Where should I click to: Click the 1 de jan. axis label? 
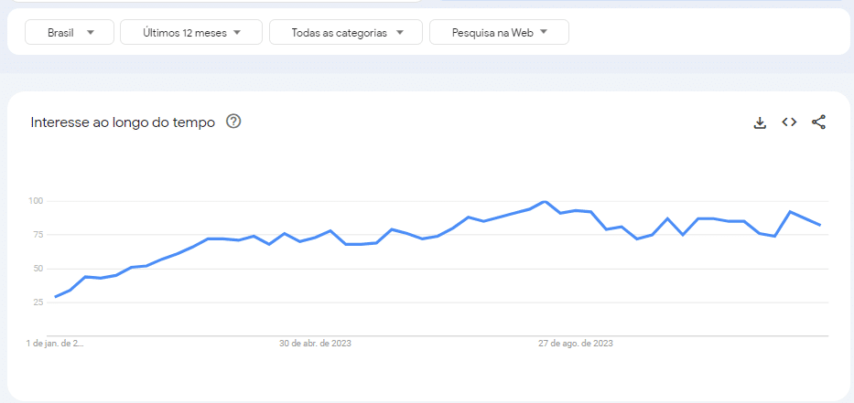point(55,344)
